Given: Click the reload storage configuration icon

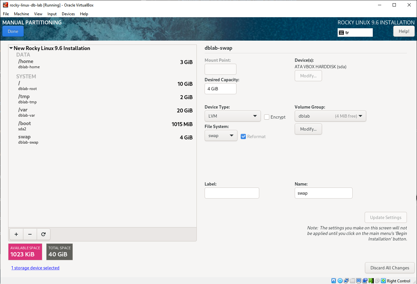Looking at the screenshot, I should [44, 234].
